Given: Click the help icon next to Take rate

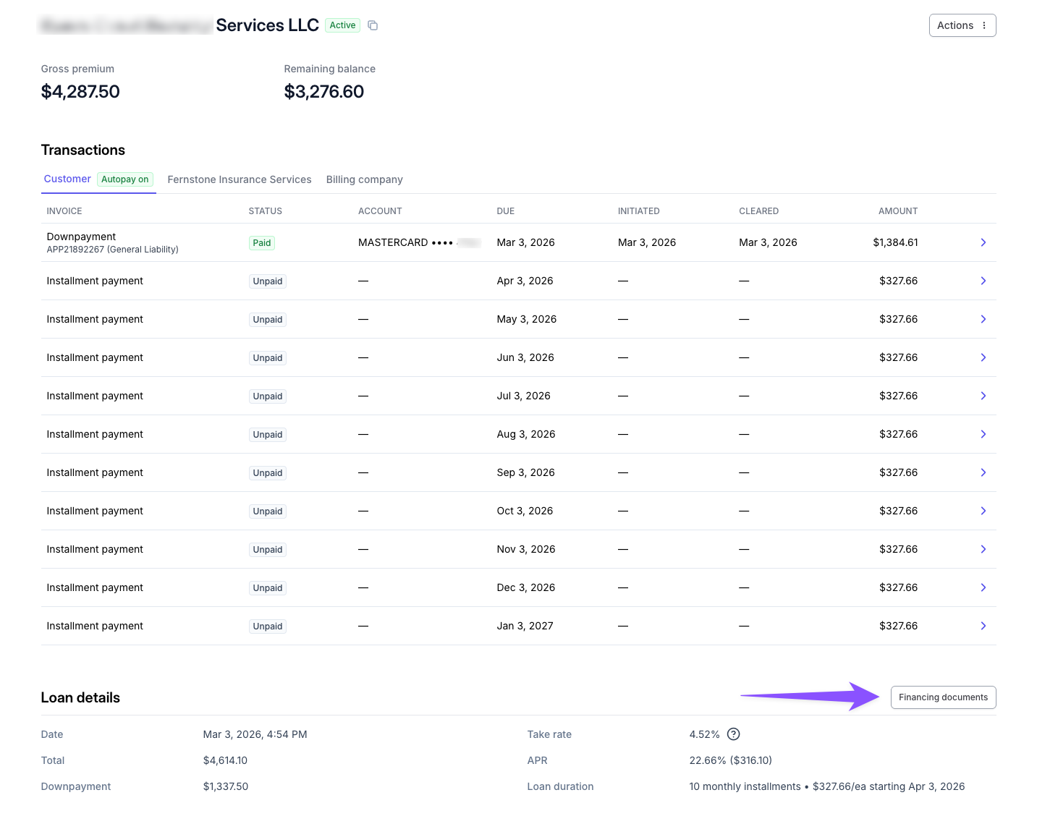Looking at the screenshot, I should (733, 734).
